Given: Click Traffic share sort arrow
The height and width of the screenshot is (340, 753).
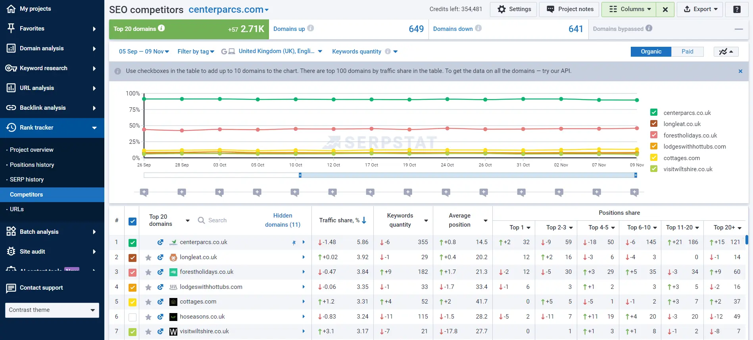Looking at the screenshot, I should tap(364, 220).
